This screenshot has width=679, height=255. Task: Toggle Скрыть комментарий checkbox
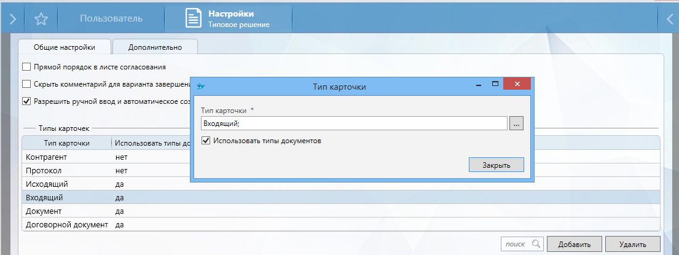coord(26,84)
